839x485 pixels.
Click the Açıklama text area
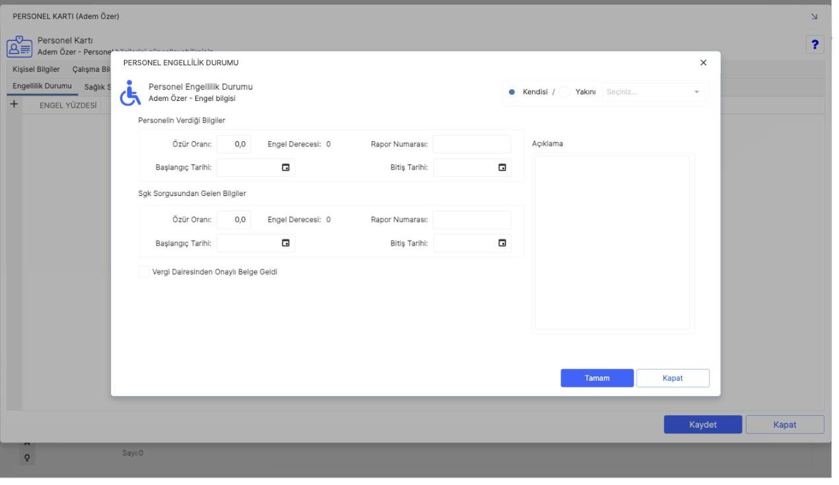pyautogui.click(x=613, y=243)
